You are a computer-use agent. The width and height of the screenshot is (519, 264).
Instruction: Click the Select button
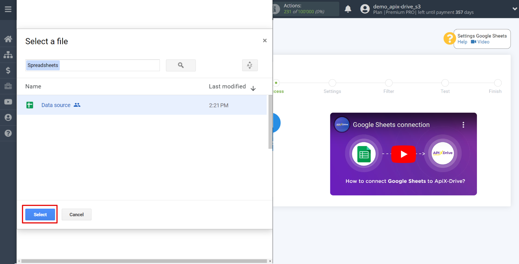[40, 215]
